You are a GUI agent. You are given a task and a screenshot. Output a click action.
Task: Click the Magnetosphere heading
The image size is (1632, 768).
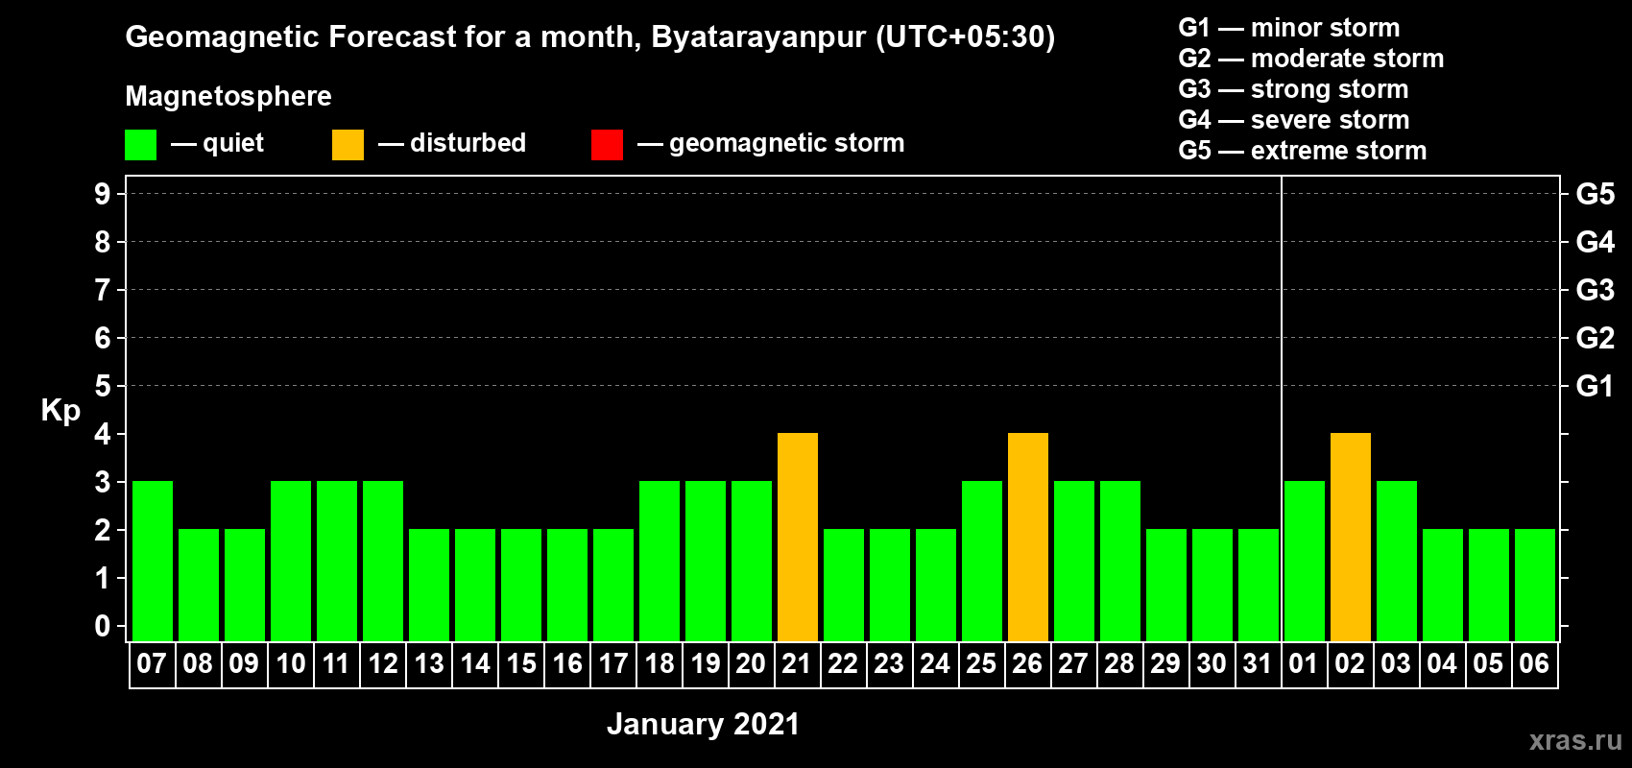228,97
